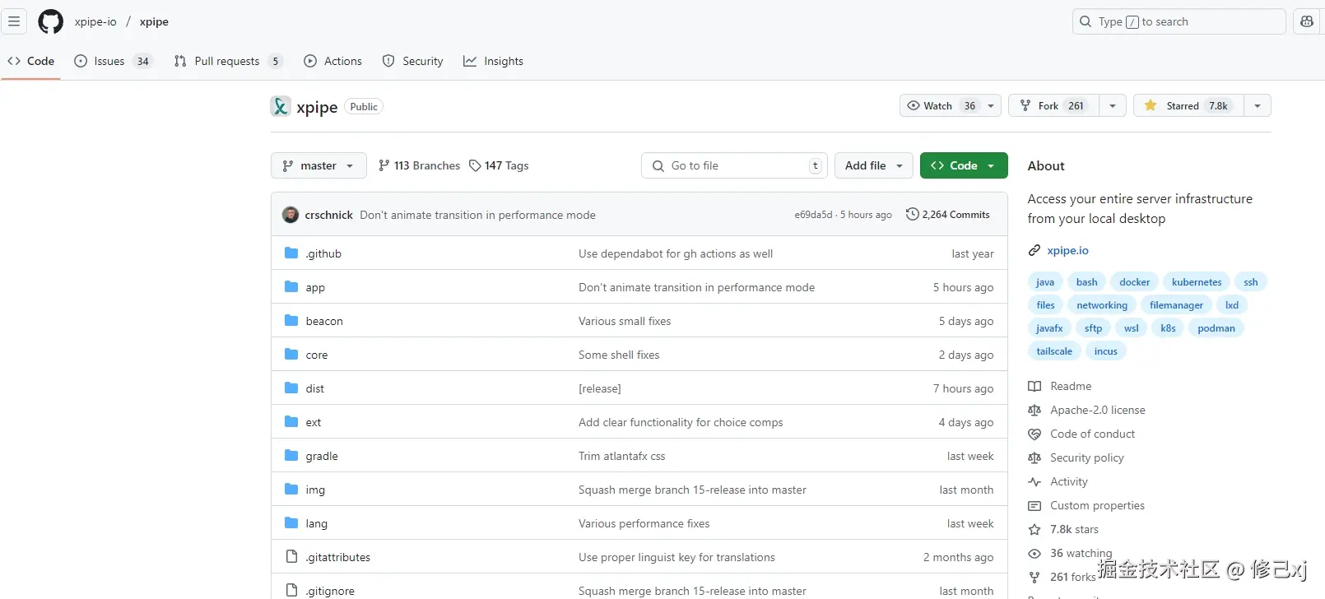This screenshot has width=1325, height=599.
Task: Expand the fork options dropdown arrow
Action: coord(1113,105)
